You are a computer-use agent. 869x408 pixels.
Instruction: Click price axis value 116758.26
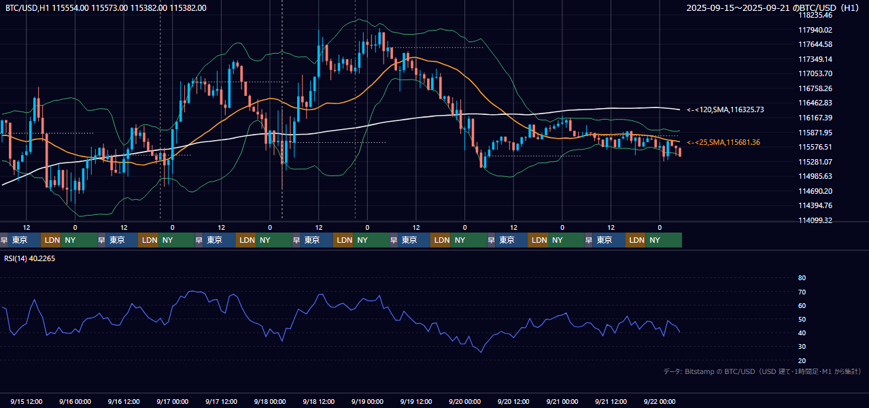coord(816,88)
